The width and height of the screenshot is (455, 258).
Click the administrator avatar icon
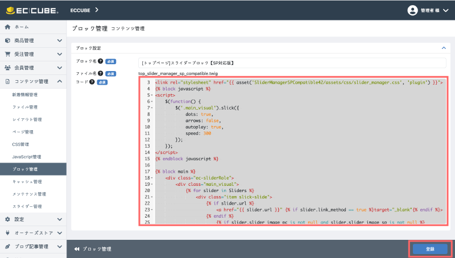coord(412,10)
